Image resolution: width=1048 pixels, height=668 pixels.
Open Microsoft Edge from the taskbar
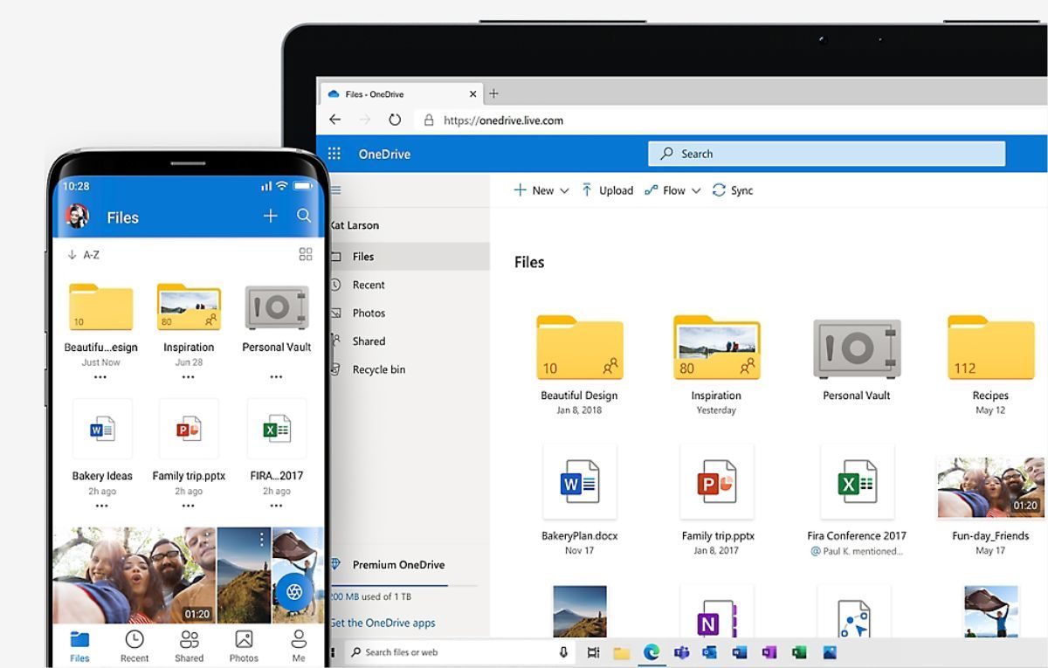pyautogui.click(x=651, y=652)
